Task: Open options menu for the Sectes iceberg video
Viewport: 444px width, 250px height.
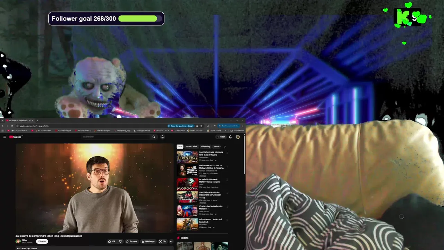Action: pos(227,206)
